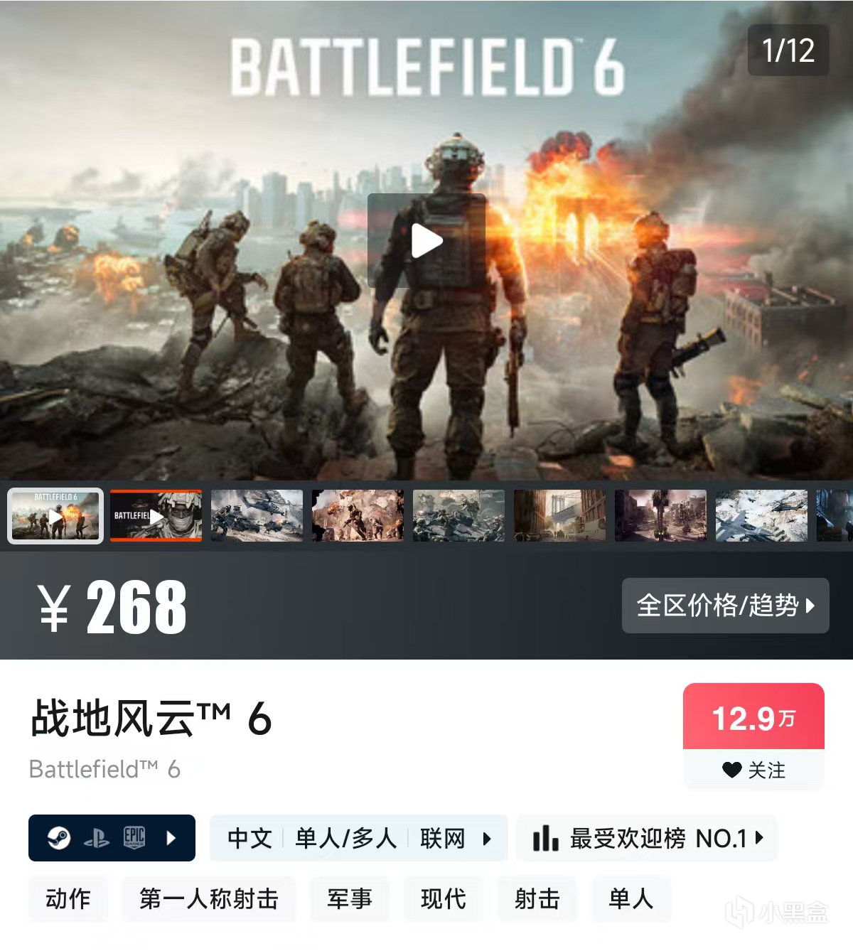
Task: Click the 1/12 image counter badge
Action: [788, 50]
